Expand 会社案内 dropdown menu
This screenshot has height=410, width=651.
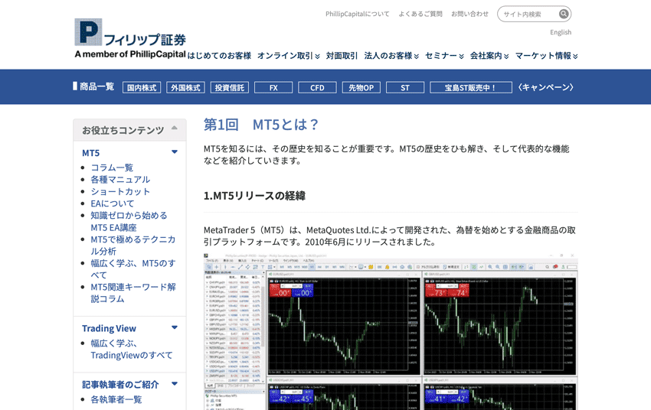pos(489,56)
